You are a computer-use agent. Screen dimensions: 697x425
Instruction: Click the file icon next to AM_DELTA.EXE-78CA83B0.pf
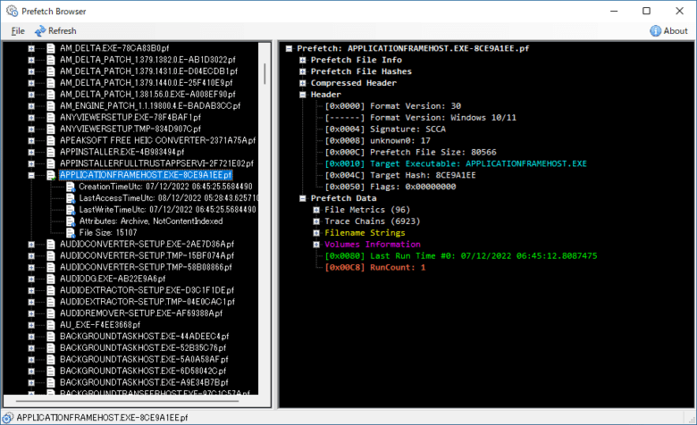pyautogui.click(x=51, y=48)
